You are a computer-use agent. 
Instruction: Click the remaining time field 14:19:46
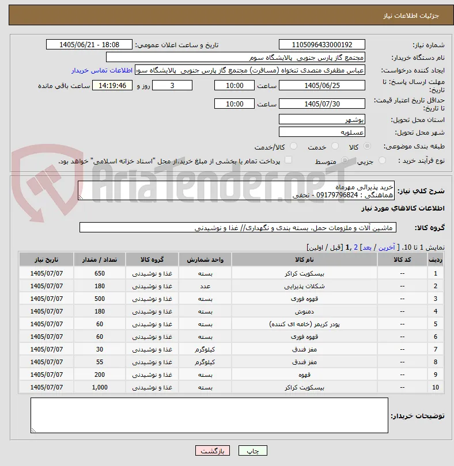tap(112, 85)
